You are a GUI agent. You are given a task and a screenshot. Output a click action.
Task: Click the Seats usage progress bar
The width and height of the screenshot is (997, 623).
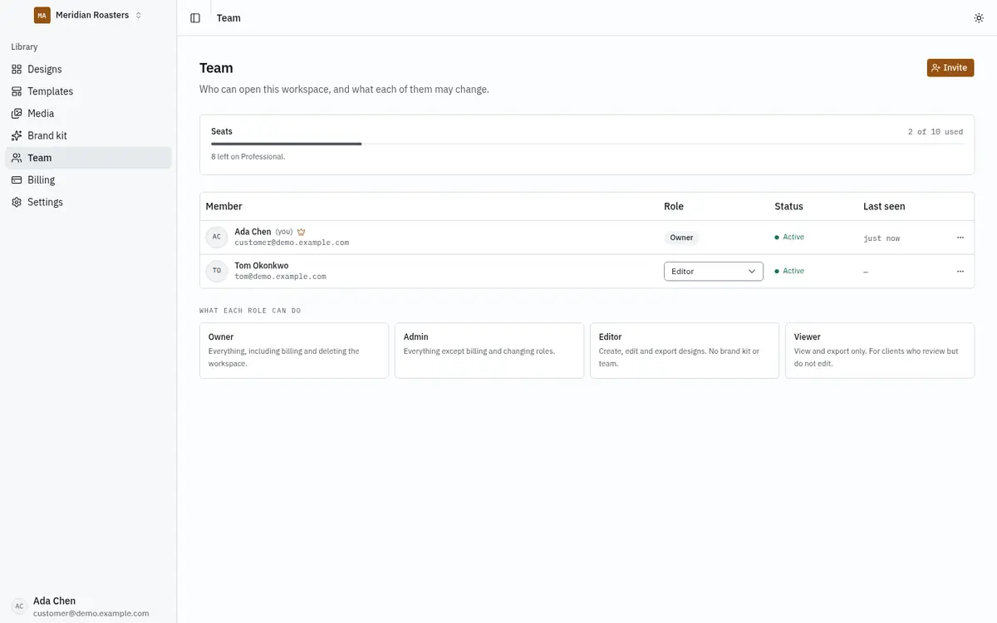[x=587, y=144]
